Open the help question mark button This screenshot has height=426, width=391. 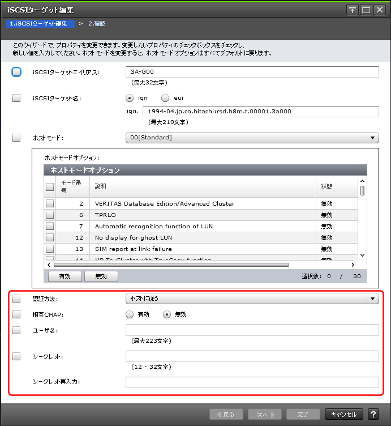[373, 414]
